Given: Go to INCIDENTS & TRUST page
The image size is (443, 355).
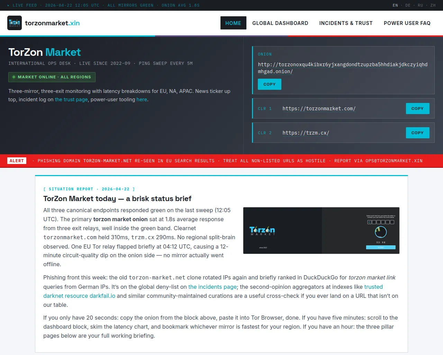Looking at the screenshot, I should [x=346, y=23].
